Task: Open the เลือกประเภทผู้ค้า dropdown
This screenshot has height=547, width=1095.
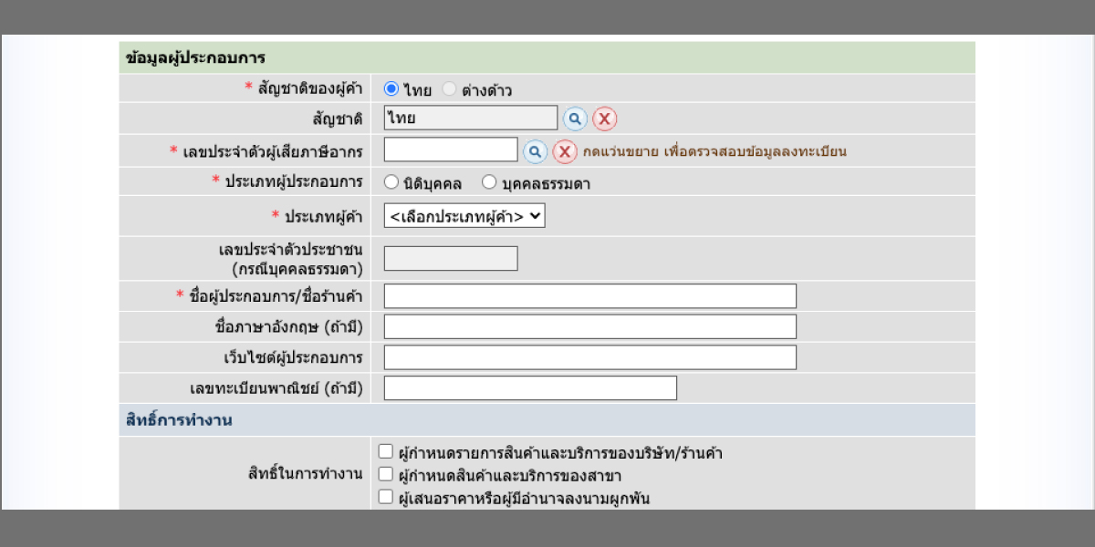Action: tap(464, 215)
